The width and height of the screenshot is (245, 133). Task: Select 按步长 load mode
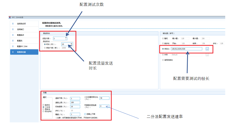coord(43,105)
